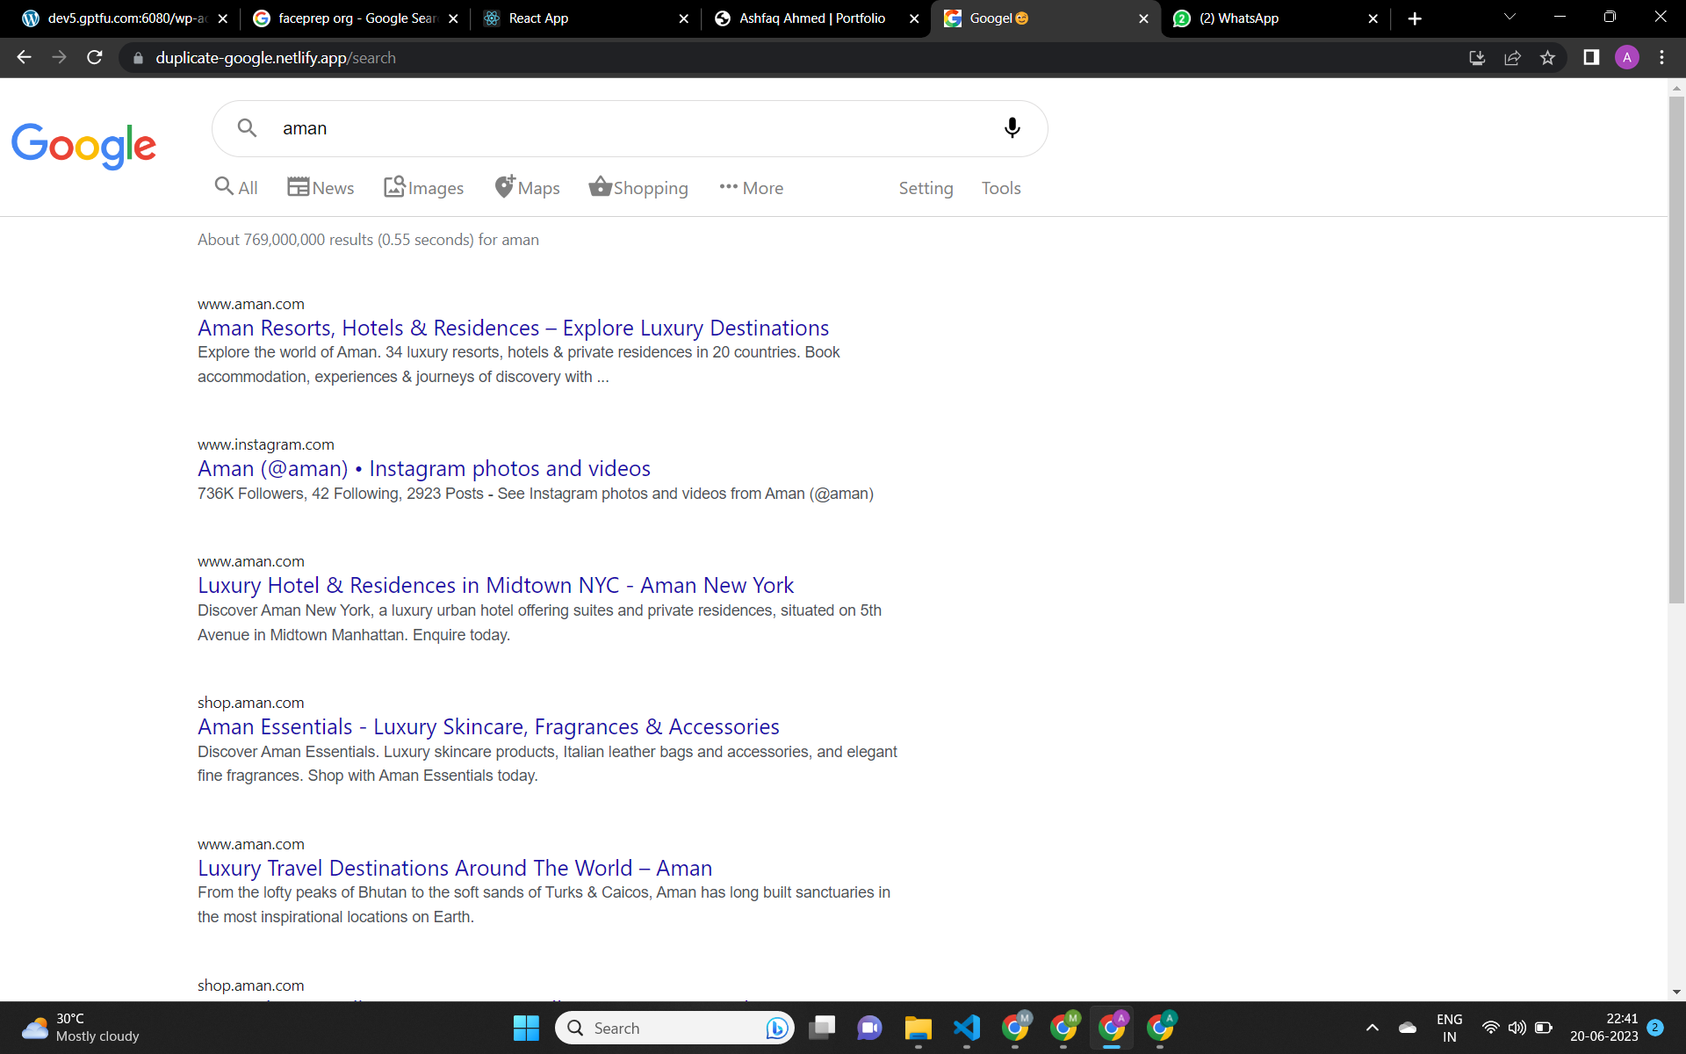This screenshot has width=1686, height=1054.
Task: Open Aman Resorts, Hotels & Residences result
Action: click(x=513, y=328)
